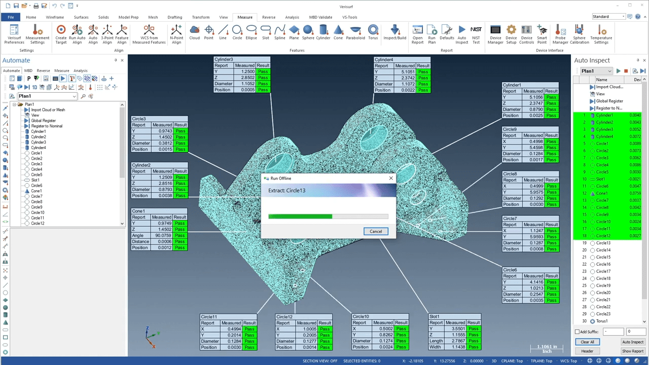The image size is (649, 365).
Task: Run Auto Align from ribbon
Action: 77,34
